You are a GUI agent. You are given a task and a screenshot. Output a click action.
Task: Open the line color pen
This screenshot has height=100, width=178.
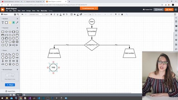[78, 14]
